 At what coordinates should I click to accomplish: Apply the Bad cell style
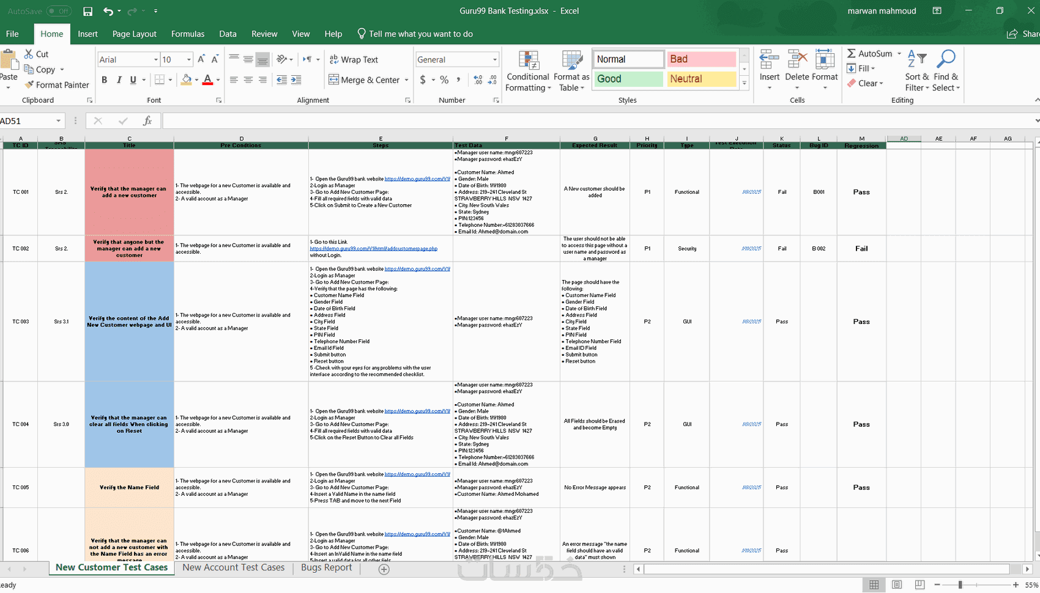[x=701, y=59]
